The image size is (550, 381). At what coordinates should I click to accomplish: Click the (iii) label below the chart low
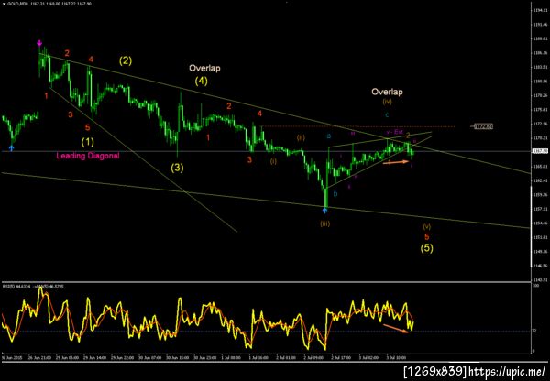(x=324, y=223)
